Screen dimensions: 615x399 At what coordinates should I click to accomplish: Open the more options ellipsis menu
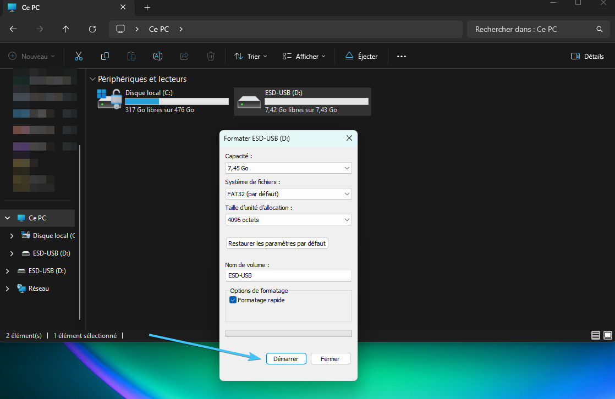coord(401,57)
